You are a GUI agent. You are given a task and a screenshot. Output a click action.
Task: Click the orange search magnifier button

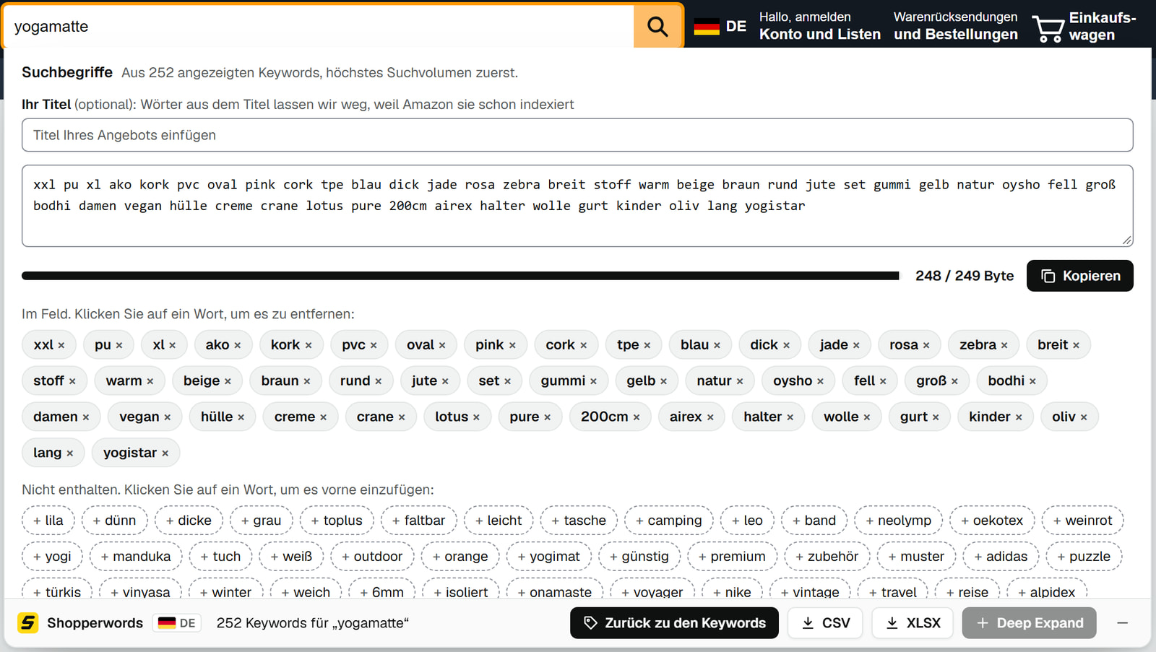(657, 27)
